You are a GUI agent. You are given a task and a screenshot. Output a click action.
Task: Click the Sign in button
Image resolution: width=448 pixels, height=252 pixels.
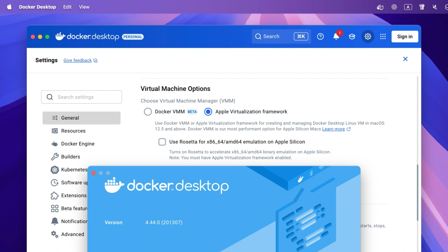(x=405, y=36)
